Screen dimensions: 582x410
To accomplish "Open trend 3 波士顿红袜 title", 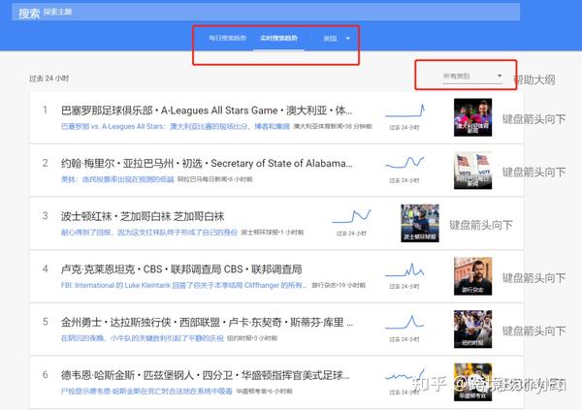I will coord(143,216).
